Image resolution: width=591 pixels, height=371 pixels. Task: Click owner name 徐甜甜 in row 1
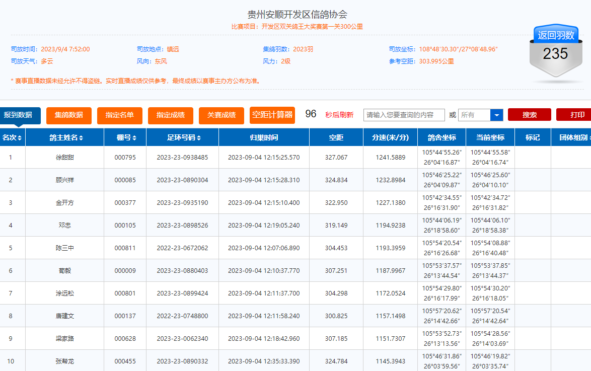pyautogui.click(x=64, y=158)
